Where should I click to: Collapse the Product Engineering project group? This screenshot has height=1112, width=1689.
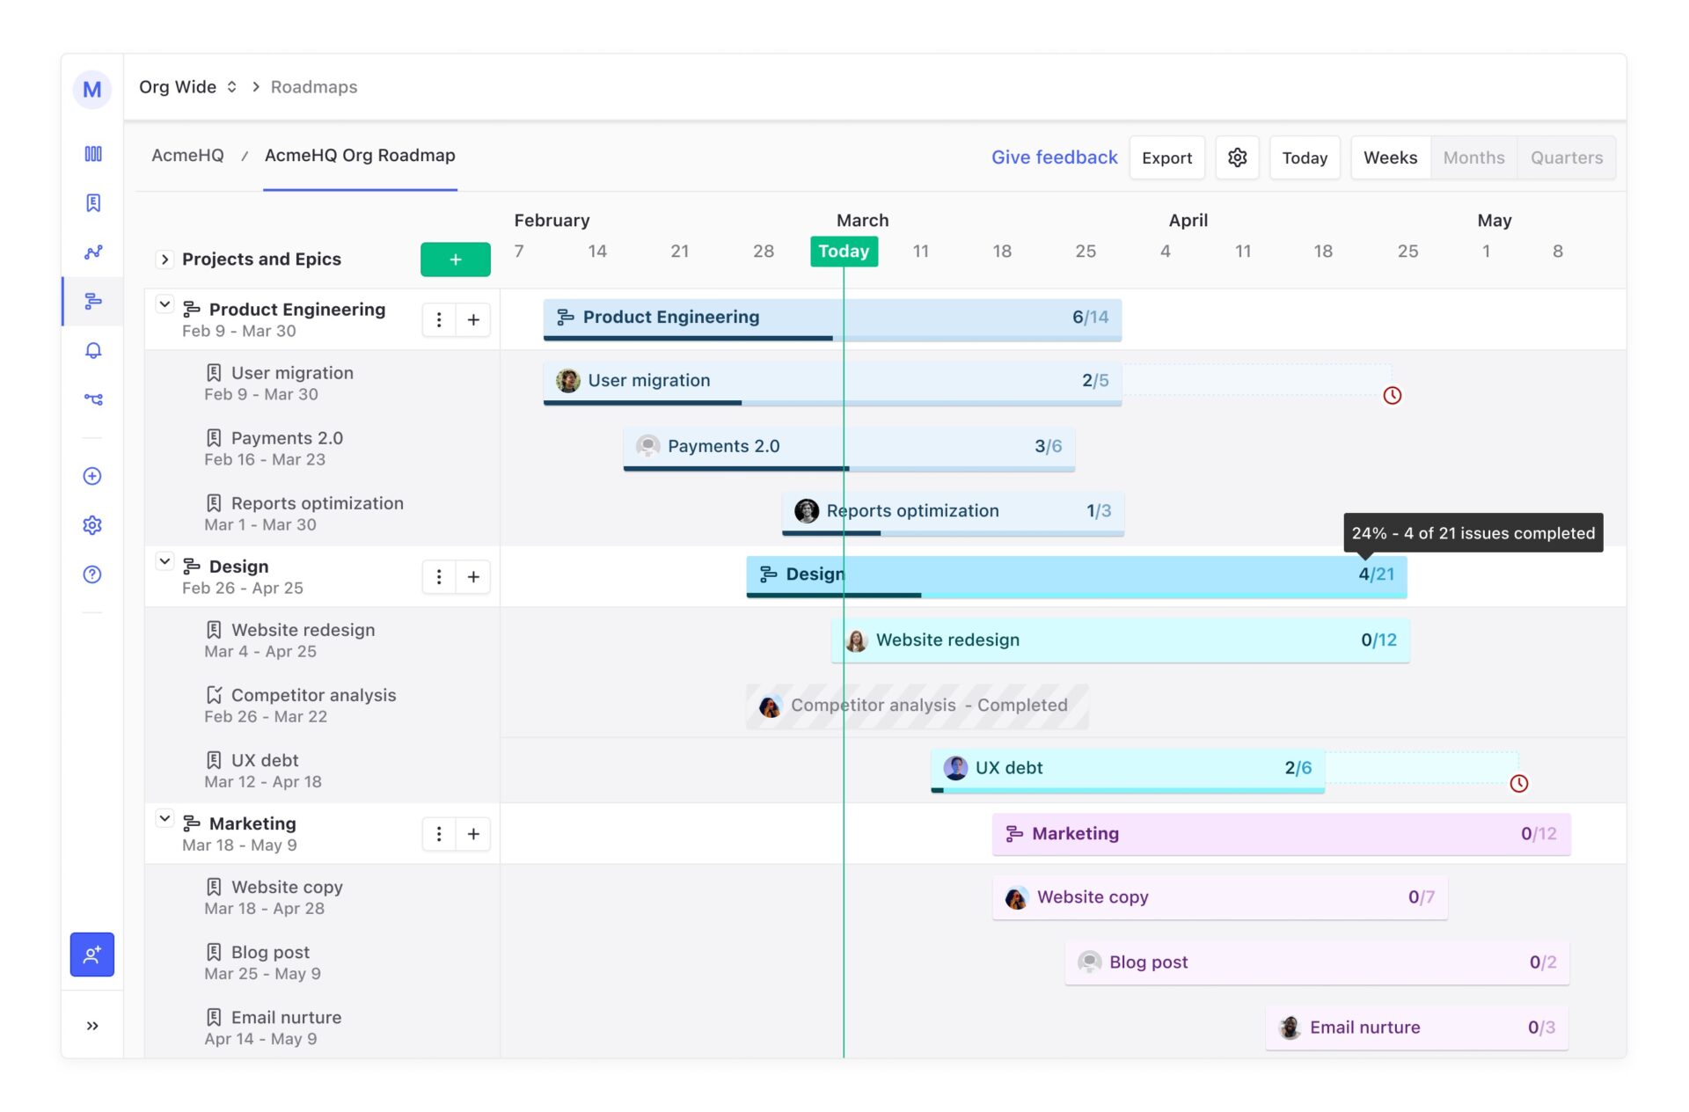click(165, 304)
